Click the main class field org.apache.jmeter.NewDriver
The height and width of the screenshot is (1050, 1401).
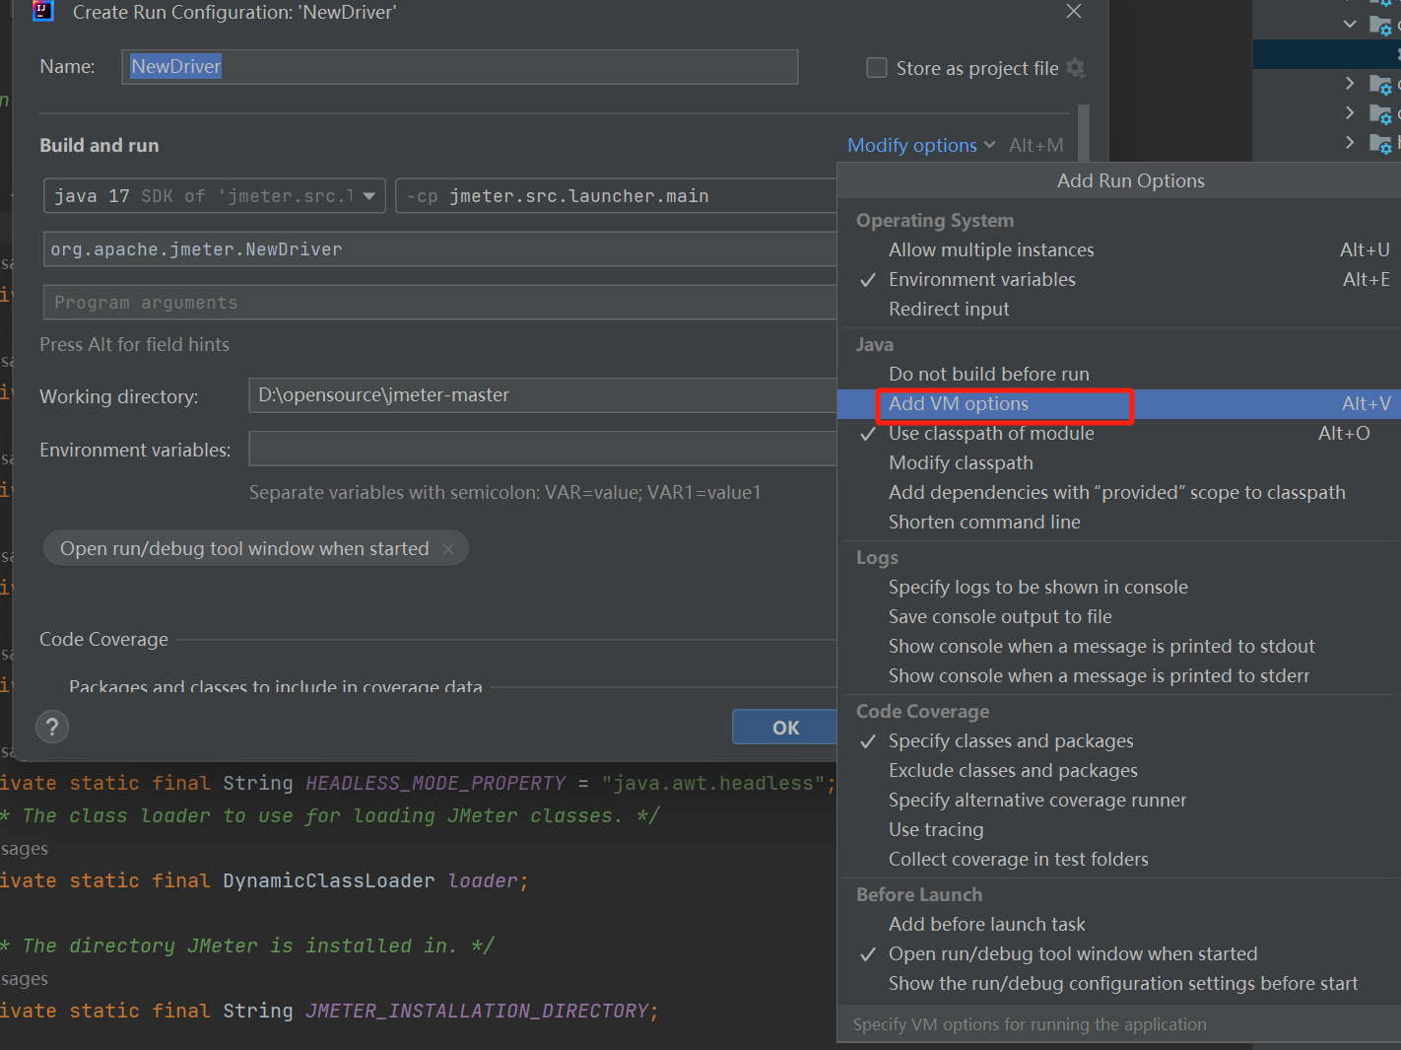point(440,249)
